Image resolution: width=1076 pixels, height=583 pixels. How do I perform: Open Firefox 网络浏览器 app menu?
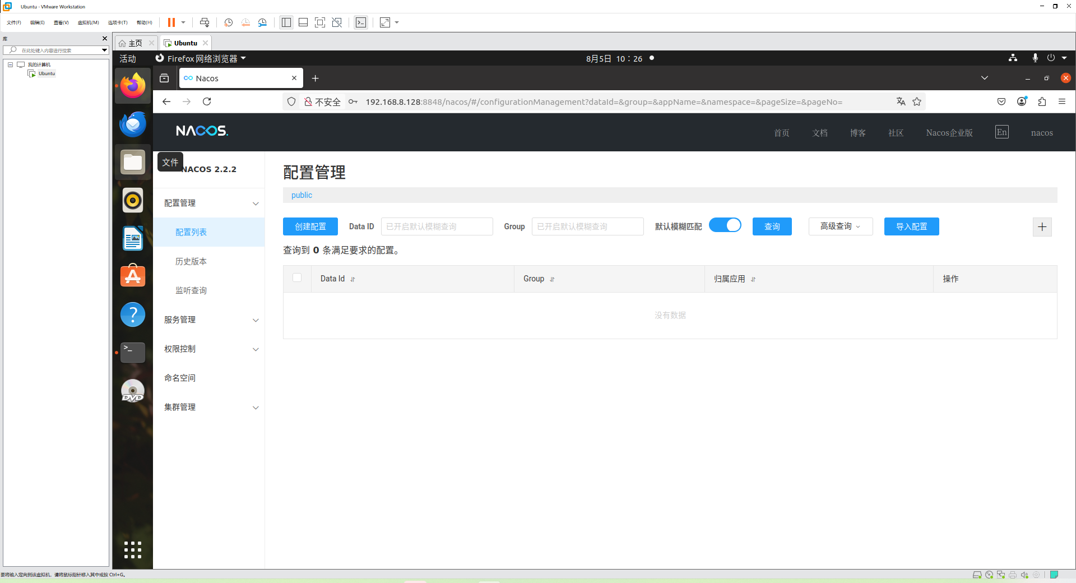(201, 59)
